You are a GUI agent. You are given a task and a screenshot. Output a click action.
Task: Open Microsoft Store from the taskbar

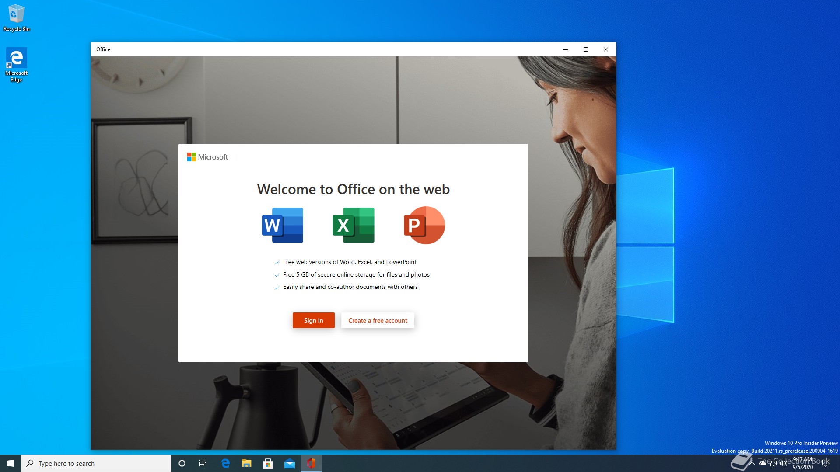pyautogui.click(x=268, y=463)
